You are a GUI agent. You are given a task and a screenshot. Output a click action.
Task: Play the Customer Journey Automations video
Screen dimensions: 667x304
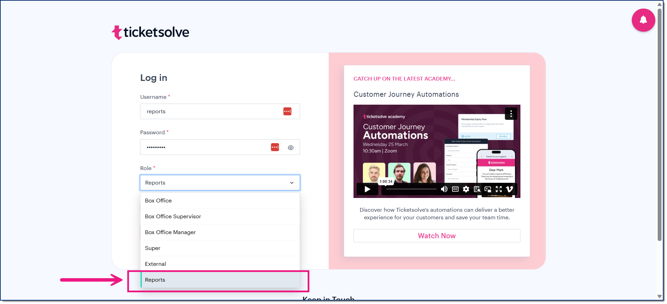pyautogui.click(x=367, y=189)
